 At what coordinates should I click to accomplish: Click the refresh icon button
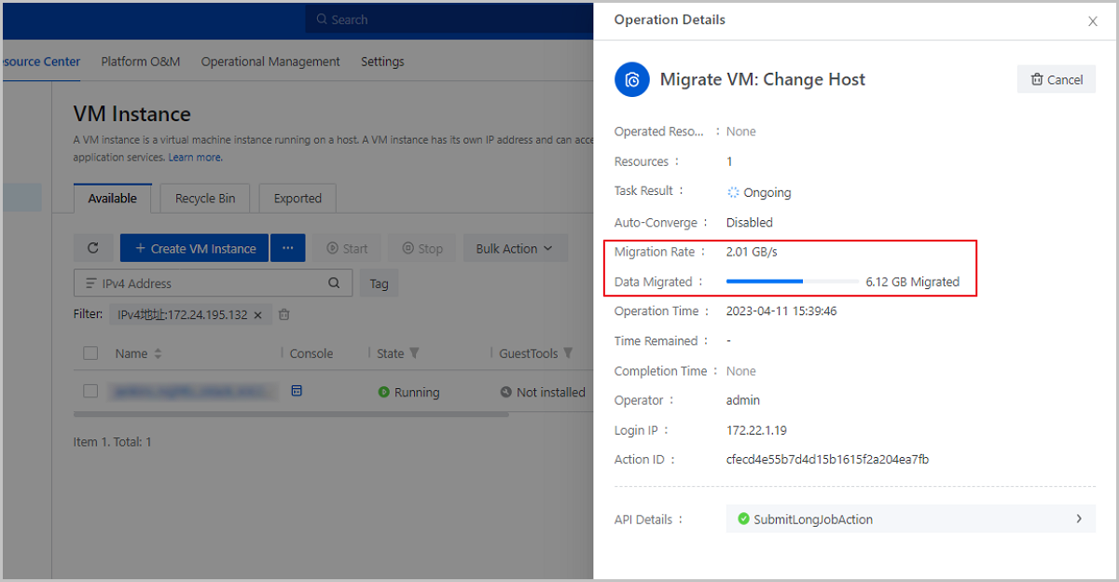[x=93, y=248]
